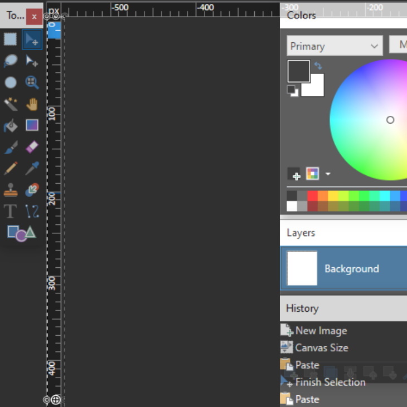Screen dimensions: 407x407
Task: Select the Zoom magnifier tool
Action: [32, 82]
